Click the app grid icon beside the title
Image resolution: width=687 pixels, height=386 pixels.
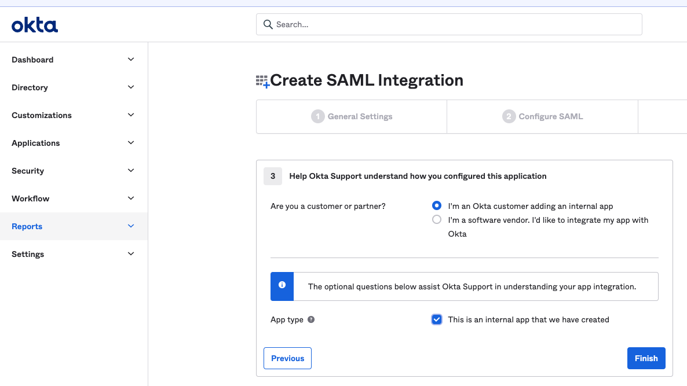[262, 82]
